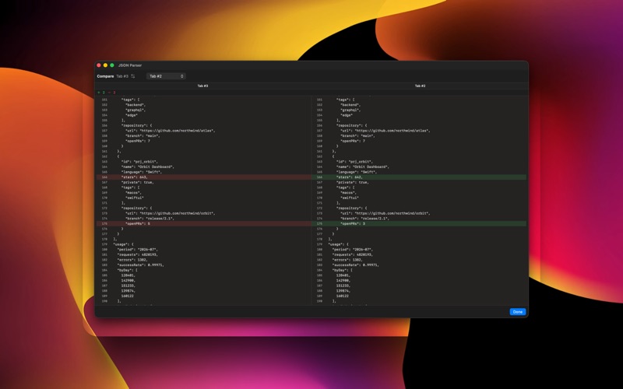
Task: Click "branch": "main" in Tab #3 pane
Action: point(143,135)
